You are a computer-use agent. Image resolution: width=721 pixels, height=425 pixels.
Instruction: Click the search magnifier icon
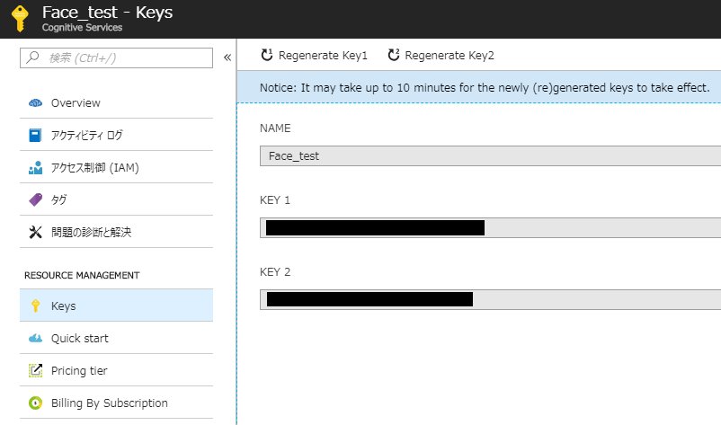pos(32,58)
